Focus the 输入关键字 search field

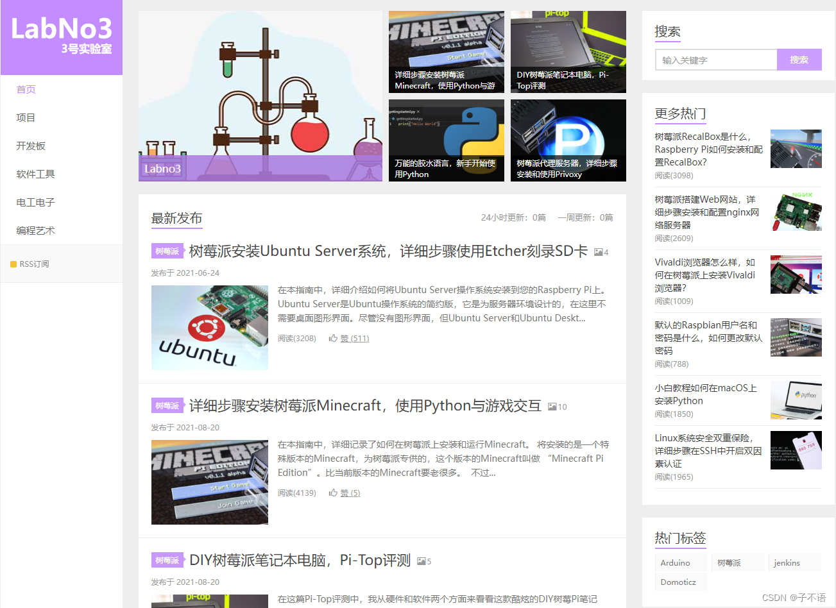716,60
